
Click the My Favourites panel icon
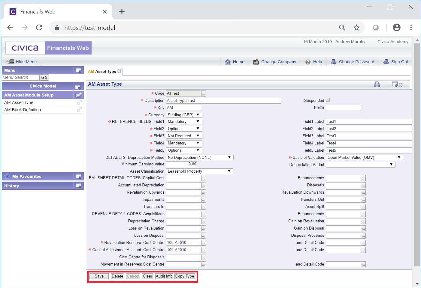79,176
